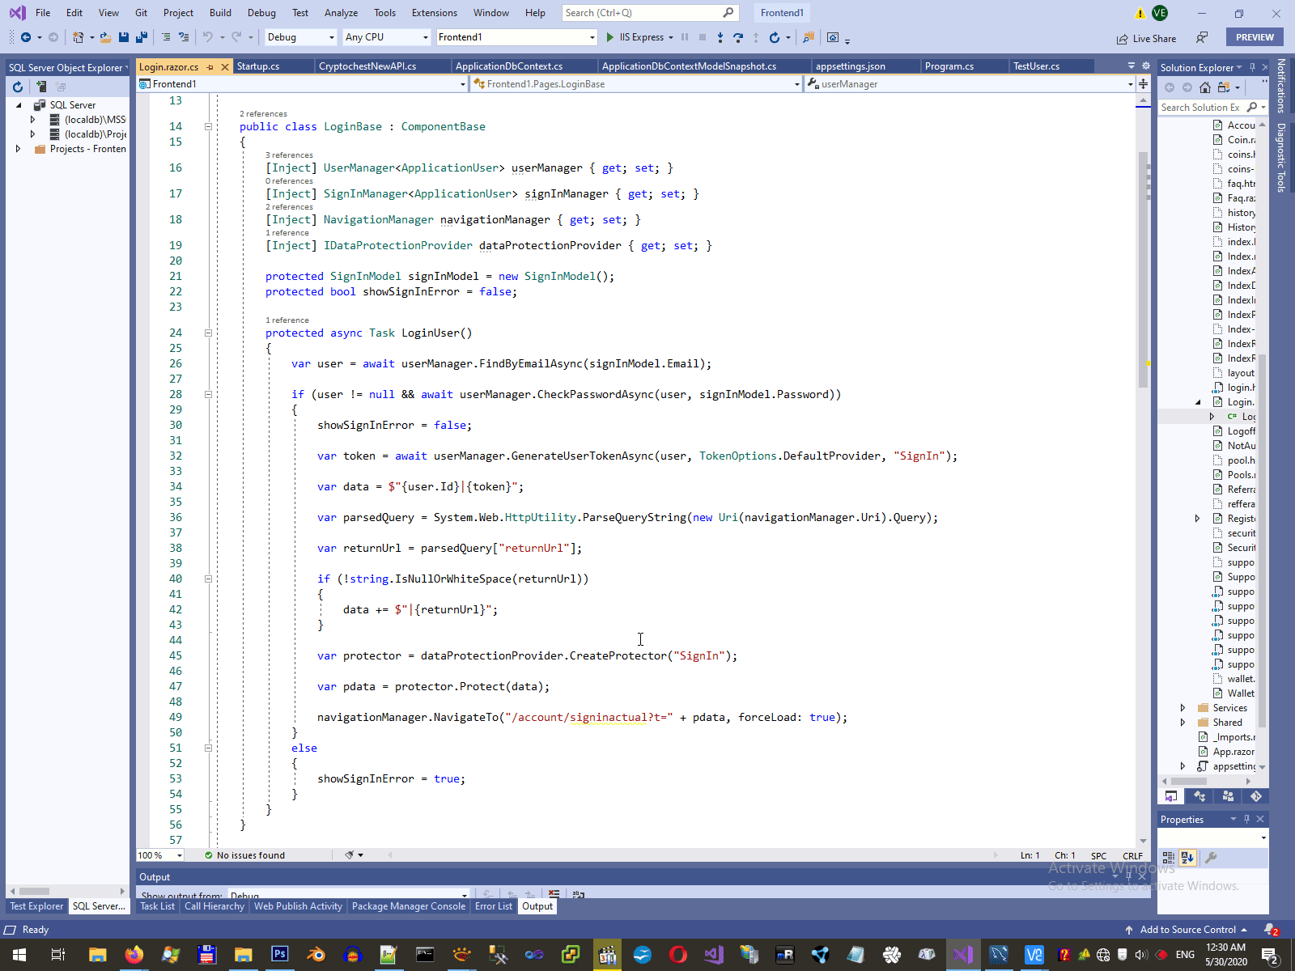The image size is (1295, 971).
Task: Click the Add SQL Server icon
Action: 40,87
